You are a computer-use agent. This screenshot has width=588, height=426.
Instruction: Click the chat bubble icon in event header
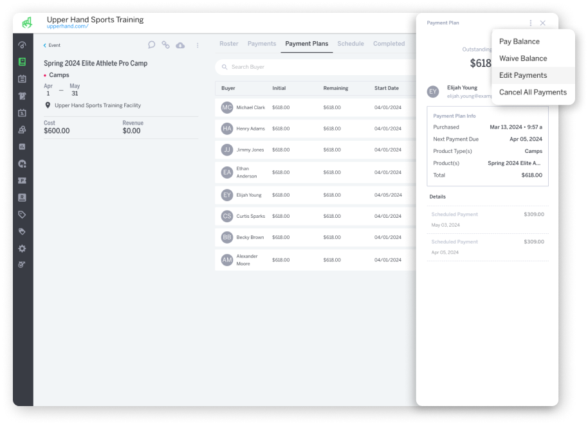pos(152,45)
